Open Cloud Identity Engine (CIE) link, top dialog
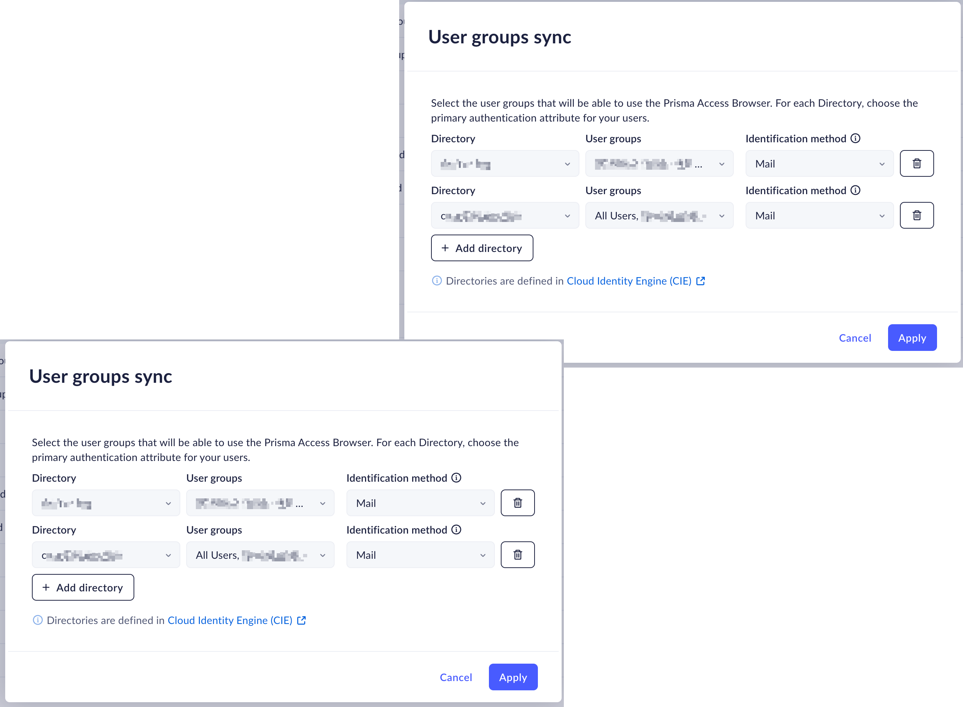 pos(628,281)
